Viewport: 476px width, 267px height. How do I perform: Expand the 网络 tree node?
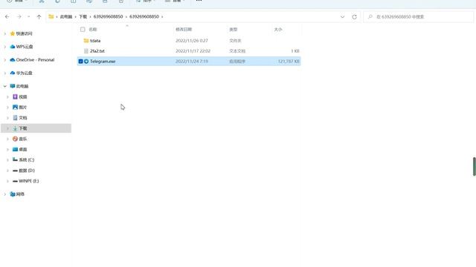pos(5,194)
